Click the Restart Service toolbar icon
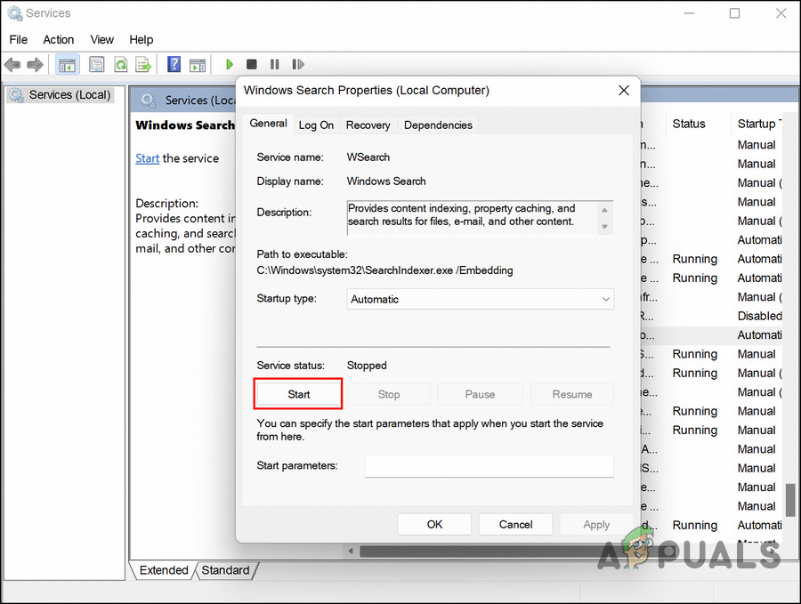The height and width of the screenshot is (604, 801). [298, 64]
